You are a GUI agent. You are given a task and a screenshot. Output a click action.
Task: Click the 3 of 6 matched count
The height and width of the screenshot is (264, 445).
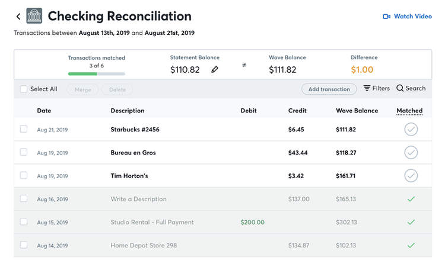pyautogui.click(x=97, y=66)
